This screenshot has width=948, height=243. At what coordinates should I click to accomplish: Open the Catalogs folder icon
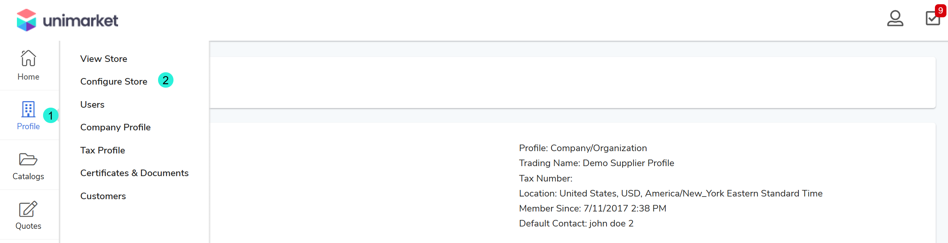pos(28,159)
